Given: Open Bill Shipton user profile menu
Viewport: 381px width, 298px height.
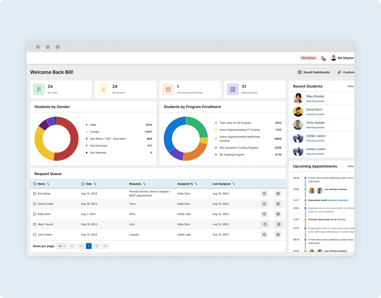Looking at the screenshot, I should click(x=343, y=58).
